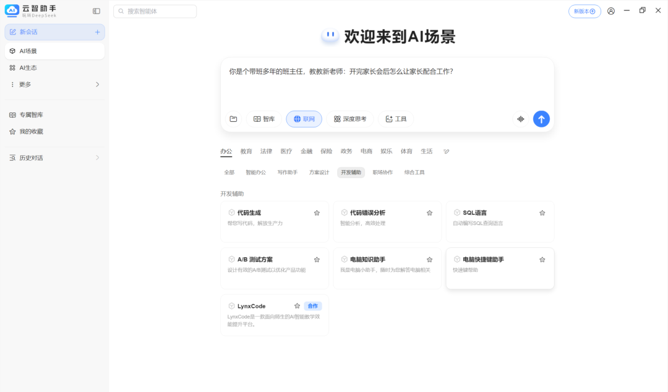The height and width of the screenshot is (392, 668).
Task: Select the 开发辅助 sub-filter
Action: coord(351,173)
